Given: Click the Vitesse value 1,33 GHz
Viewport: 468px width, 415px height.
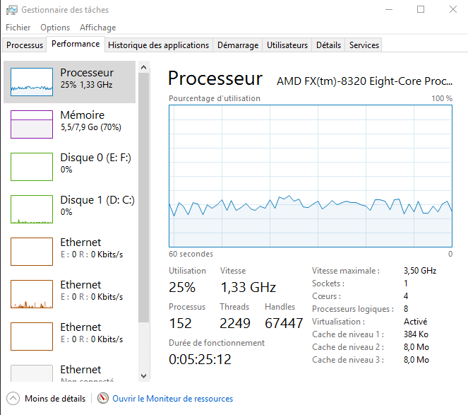Looking at the screenshot, I should pos(248,287).
